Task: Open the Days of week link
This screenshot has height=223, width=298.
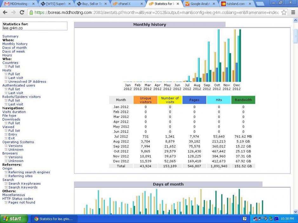Action: (13, 51)
